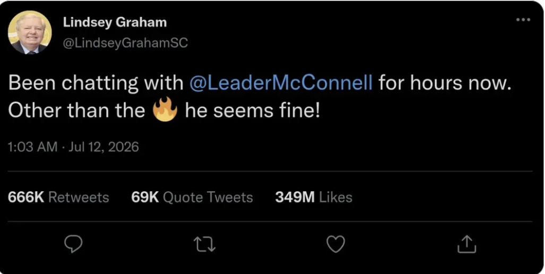
Task: Click the 1:03 AM timestamp
Action: pos(32,147)
